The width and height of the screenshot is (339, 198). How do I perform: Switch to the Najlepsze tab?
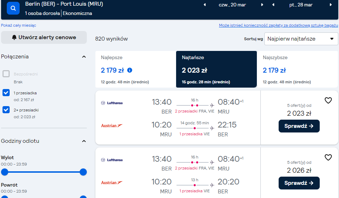coord(135,69)
